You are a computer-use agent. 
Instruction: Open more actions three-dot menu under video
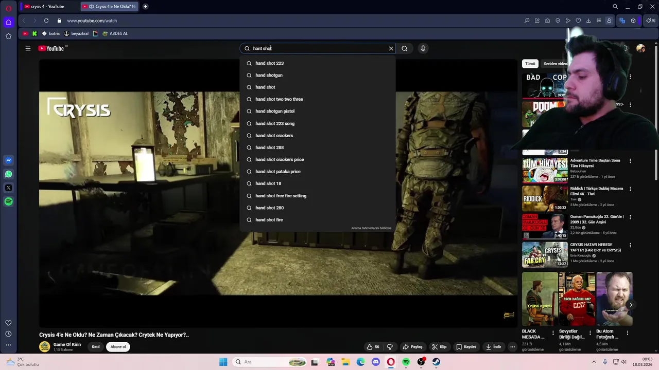pyautogui.click(x=512, y=347)
